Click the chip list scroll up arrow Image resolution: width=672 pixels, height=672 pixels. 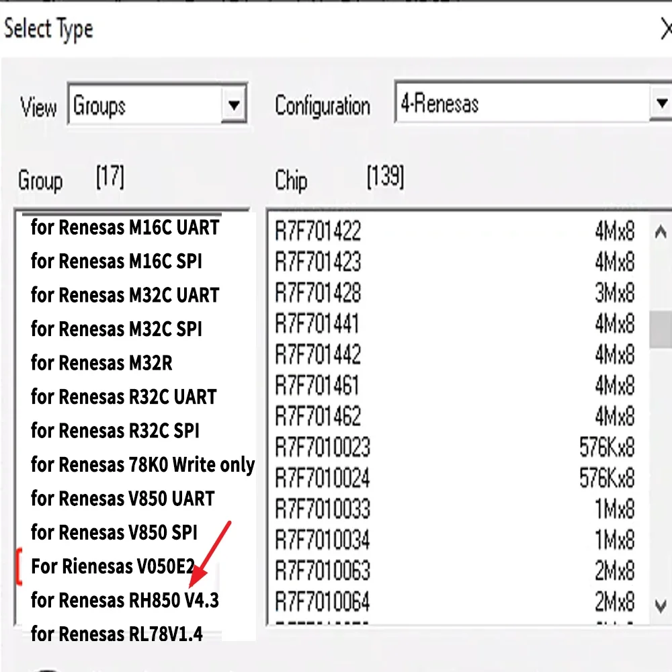(661, 232)
